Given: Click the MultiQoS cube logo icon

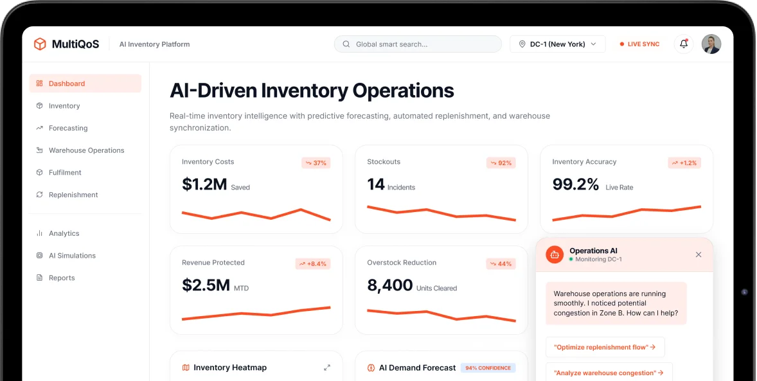Looking at the screenshot, I should tap(40, 44).
